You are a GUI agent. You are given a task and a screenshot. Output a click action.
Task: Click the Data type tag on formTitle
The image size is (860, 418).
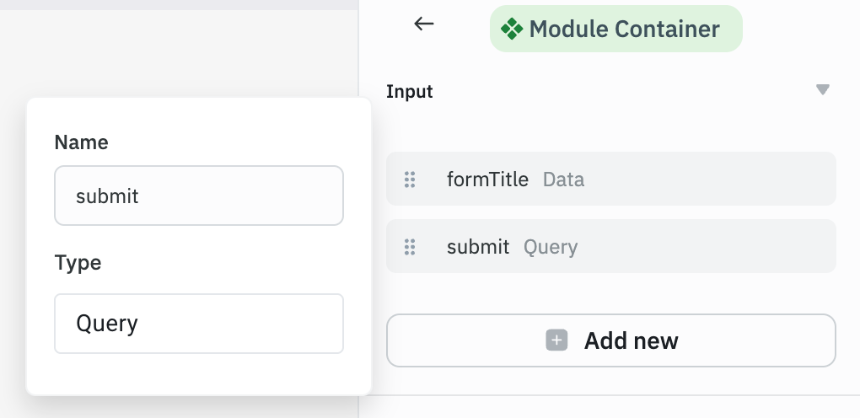point(563,180)
